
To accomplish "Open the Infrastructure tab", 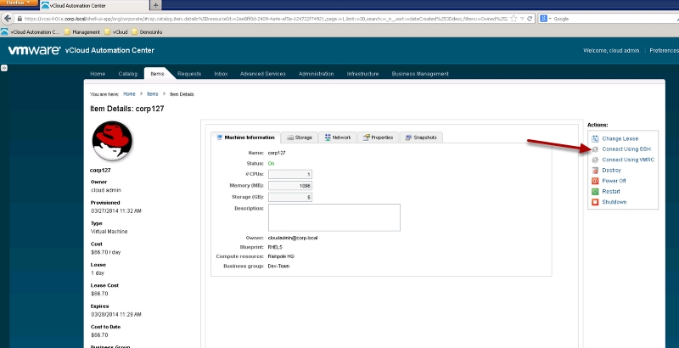I will [x=363, y=74].
